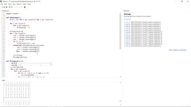
Task: Create a new file with toolbar icon
Action: click(2, 7)
